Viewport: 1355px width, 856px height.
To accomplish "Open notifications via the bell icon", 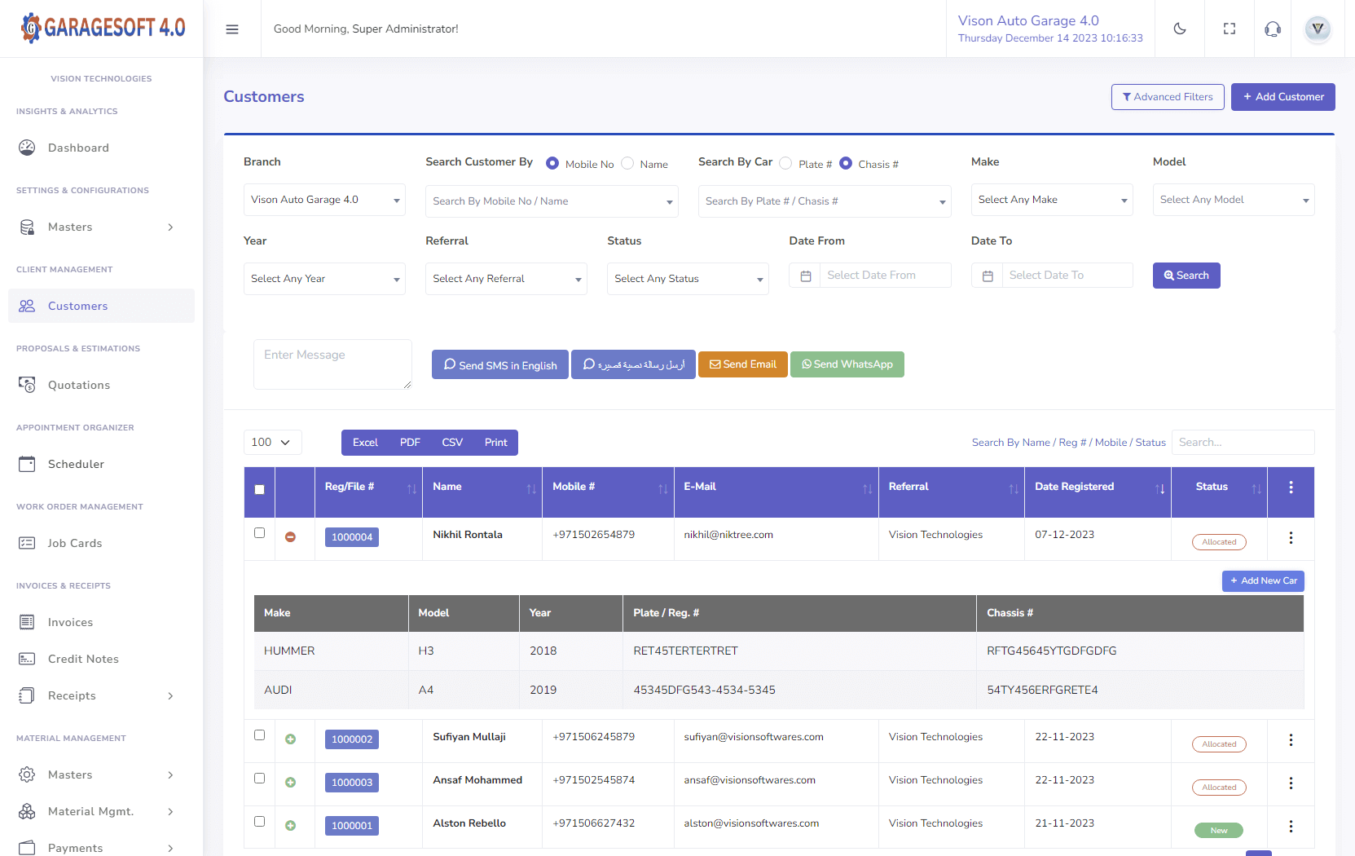I will (x=1272, y=29).
